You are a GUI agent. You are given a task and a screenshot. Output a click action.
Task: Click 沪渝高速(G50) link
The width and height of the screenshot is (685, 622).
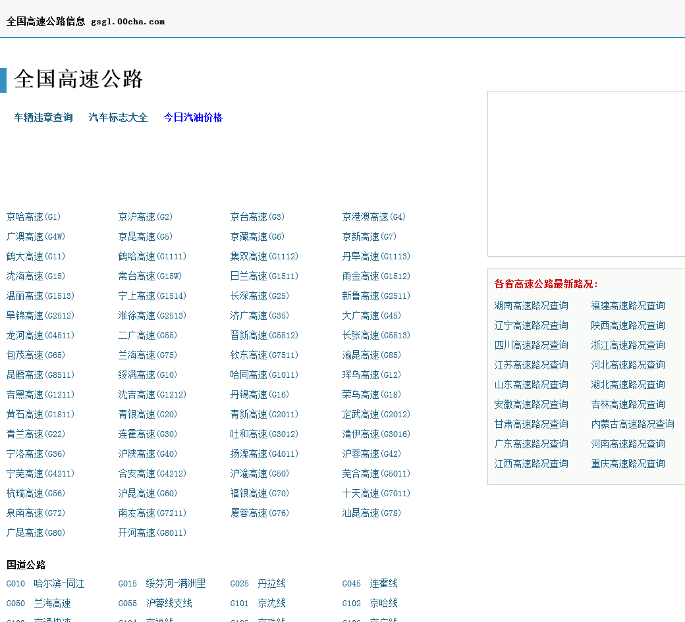[x=260, y=474]
